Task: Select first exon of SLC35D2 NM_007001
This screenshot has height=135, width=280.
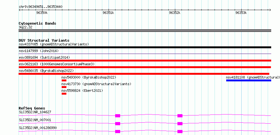Action: tap(118, 124)
